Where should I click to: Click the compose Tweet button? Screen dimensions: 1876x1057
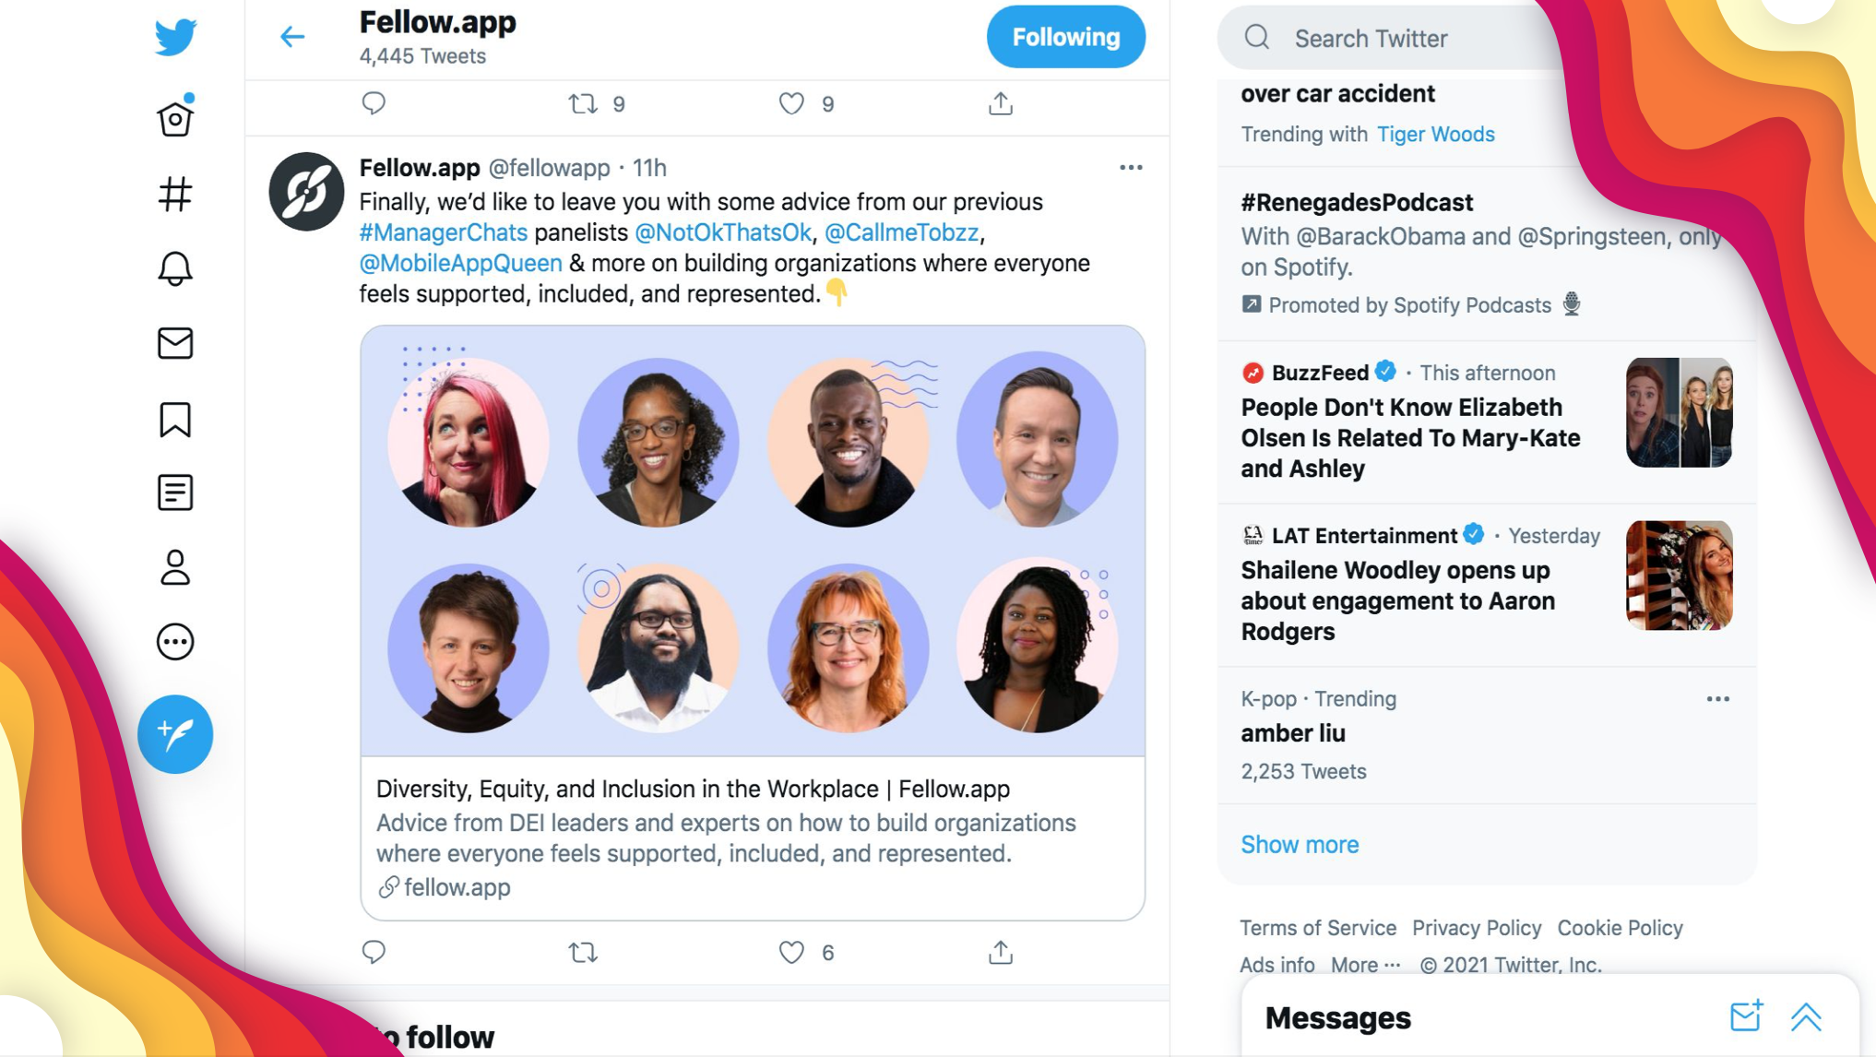coord(175,734)
